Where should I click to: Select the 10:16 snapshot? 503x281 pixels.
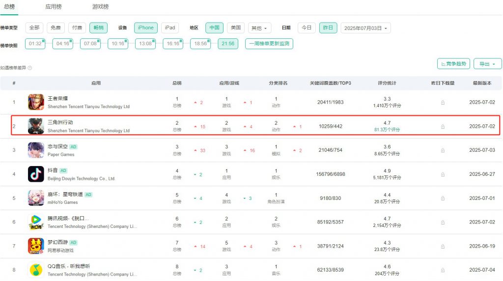point(118,44)
